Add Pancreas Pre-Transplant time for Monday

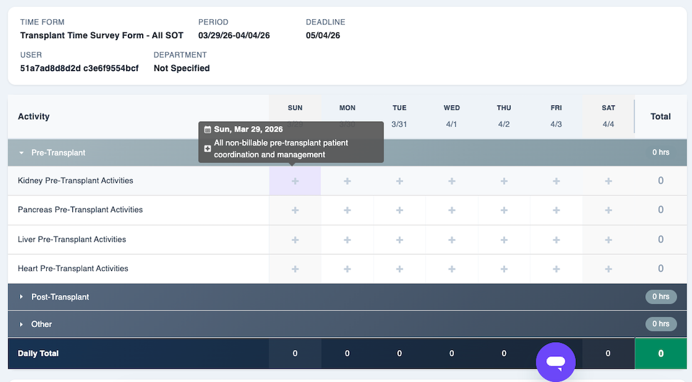(x=347, y=210)
